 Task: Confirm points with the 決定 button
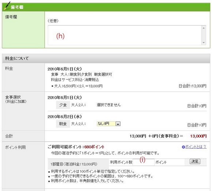pos(195,161)
